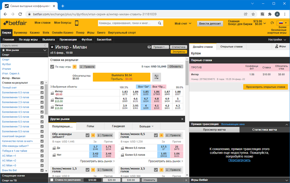Open the Да selection graph icon

54,148
